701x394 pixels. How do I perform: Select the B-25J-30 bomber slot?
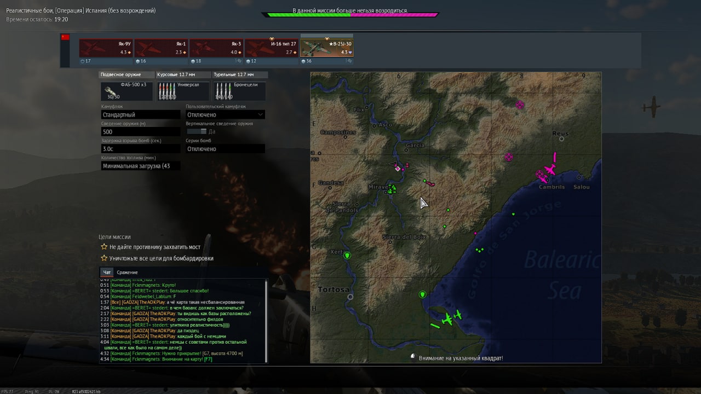pos(327,48)
